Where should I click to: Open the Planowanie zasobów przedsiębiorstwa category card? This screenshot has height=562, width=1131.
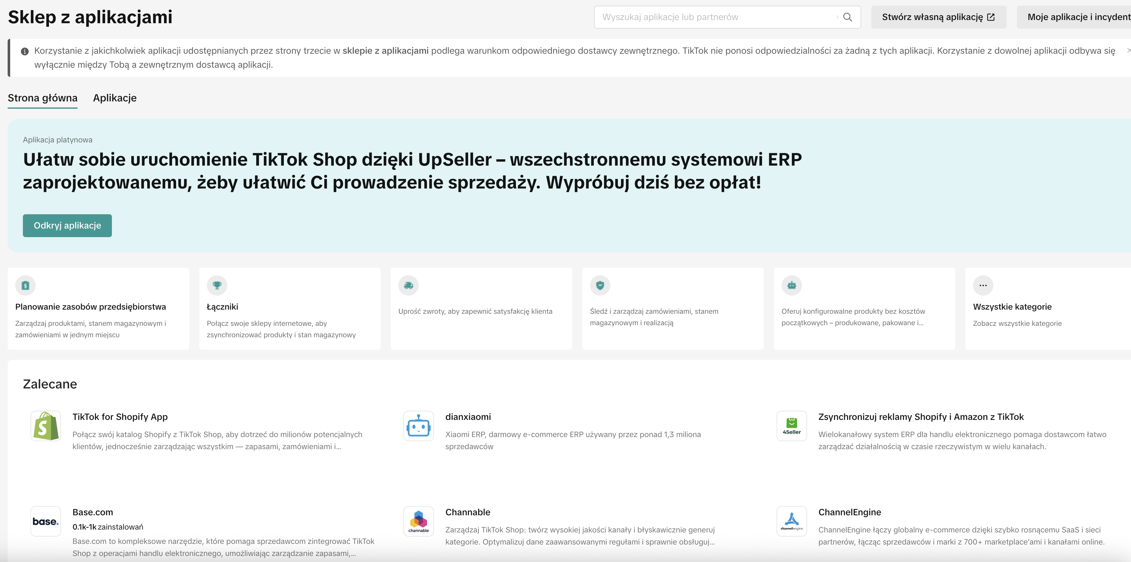coord(98,309)
